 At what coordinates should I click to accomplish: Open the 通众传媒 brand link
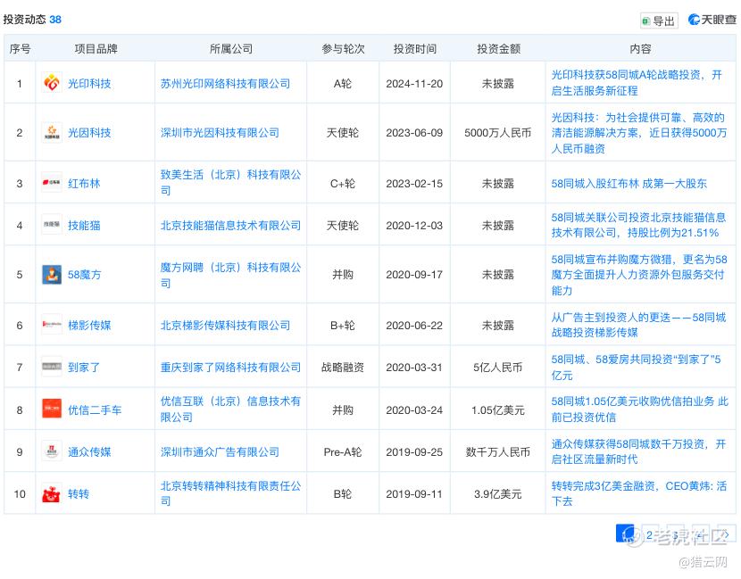pyautogui.click(x=89, y=452)
